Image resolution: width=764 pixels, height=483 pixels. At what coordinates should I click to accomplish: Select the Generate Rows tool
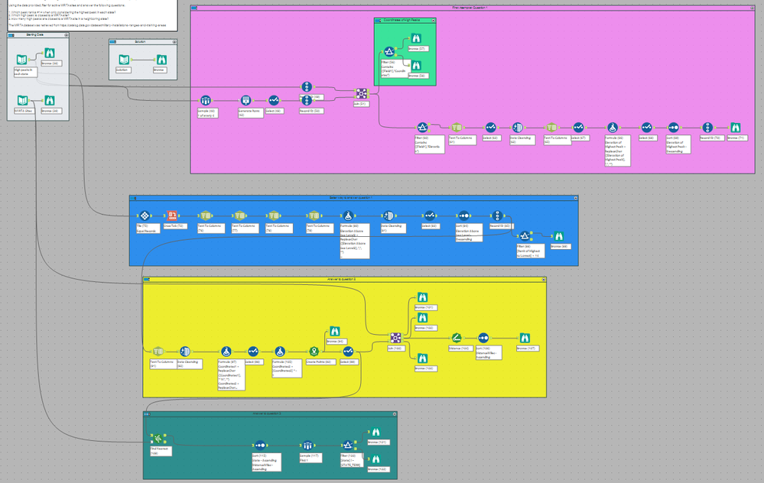click(246, 100)
